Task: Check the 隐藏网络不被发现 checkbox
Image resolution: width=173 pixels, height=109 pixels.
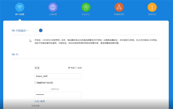Action: click(35, 83)
